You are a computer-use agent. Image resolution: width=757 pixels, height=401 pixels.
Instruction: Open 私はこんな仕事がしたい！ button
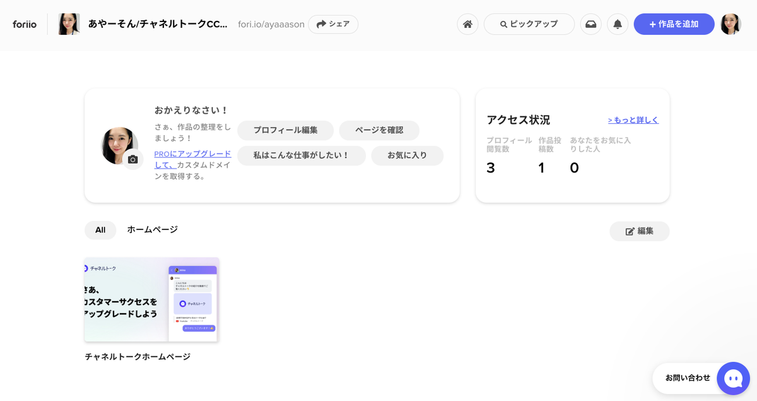click(302, 155)
